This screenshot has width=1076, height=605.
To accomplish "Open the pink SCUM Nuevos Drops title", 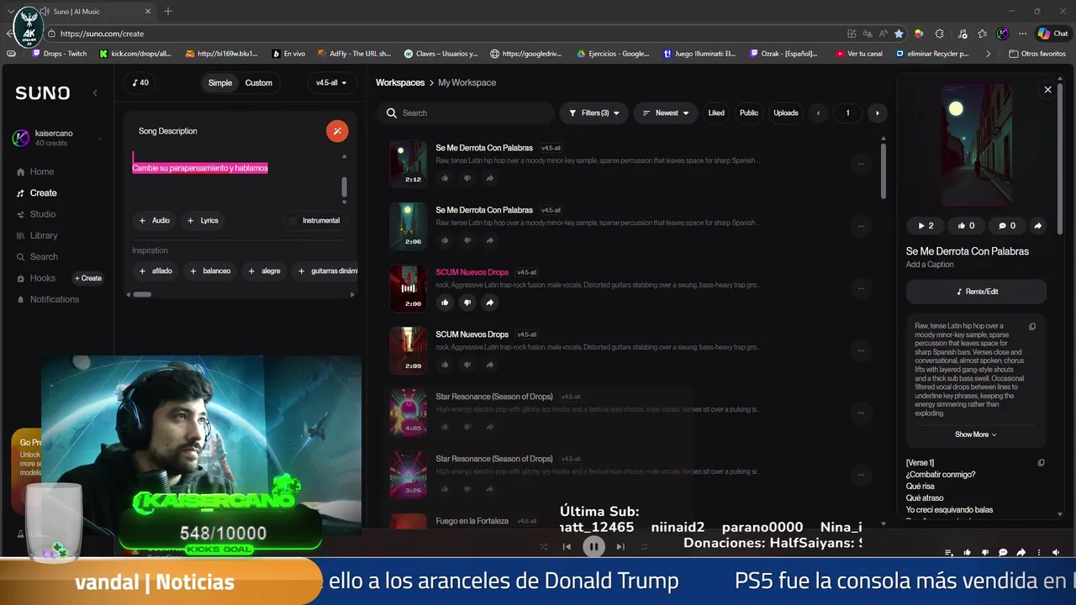I will [x=472, y=272].
